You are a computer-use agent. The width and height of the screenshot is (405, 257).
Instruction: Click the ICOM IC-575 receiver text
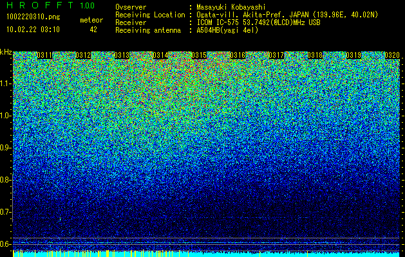pos(258,22)
